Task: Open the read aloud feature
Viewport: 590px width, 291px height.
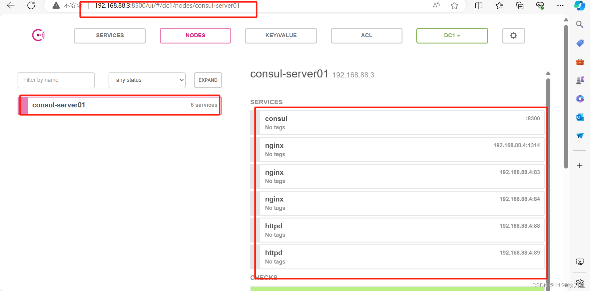Action: pyautogui.click(x=436, y=5)
